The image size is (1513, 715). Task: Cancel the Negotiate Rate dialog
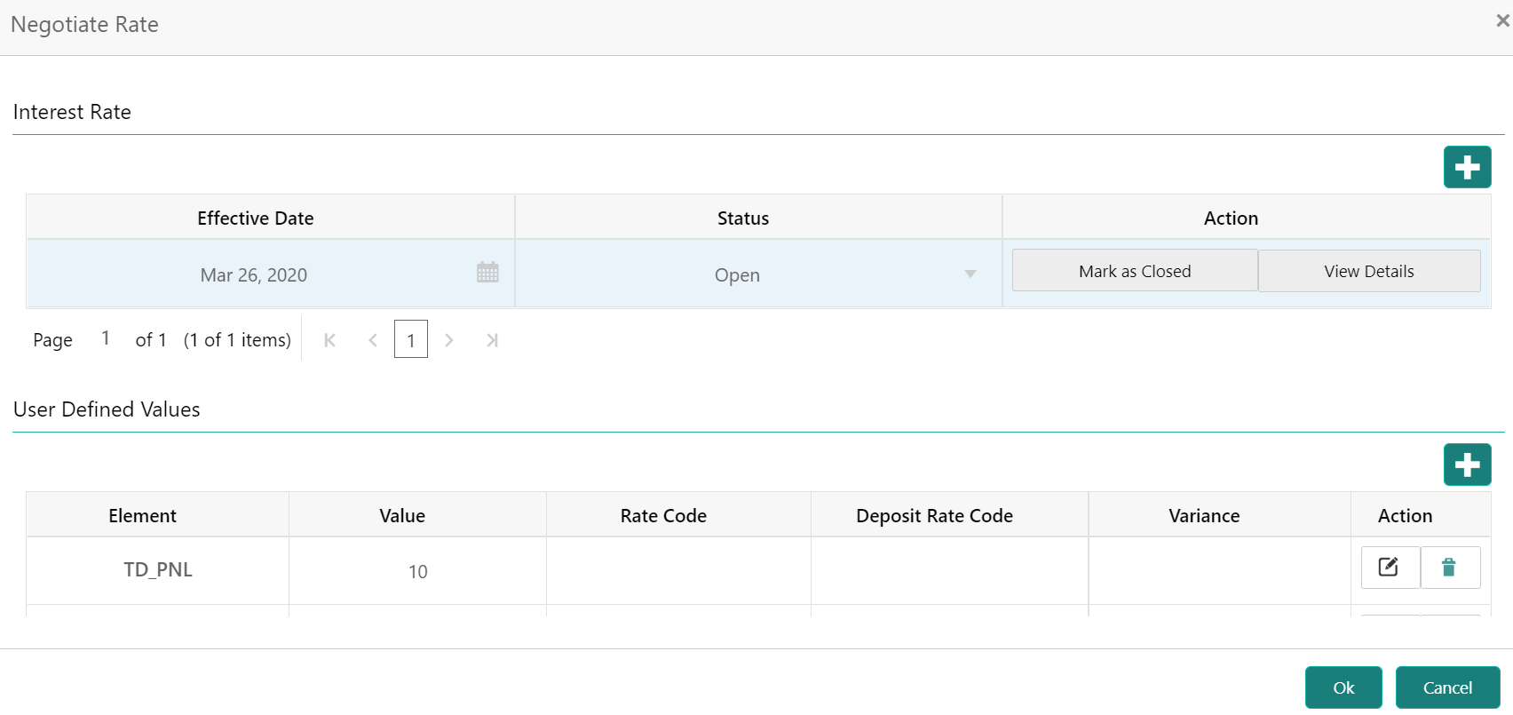pos(1447,687)
